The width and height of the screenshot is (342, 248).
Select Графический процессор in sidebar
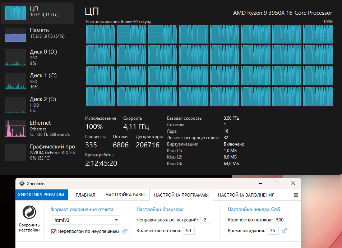pyautogui.click(x=37, y=152)
